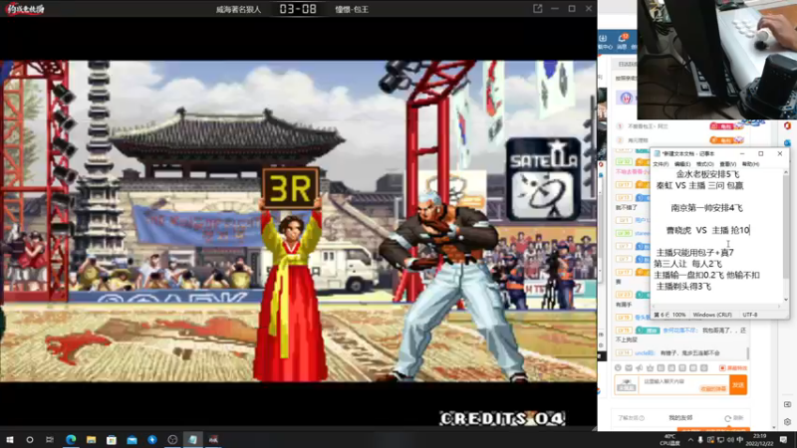The width and height of the screenshot is (797, 448).
Task: Maximize the game emulator window
Action: 572,9
